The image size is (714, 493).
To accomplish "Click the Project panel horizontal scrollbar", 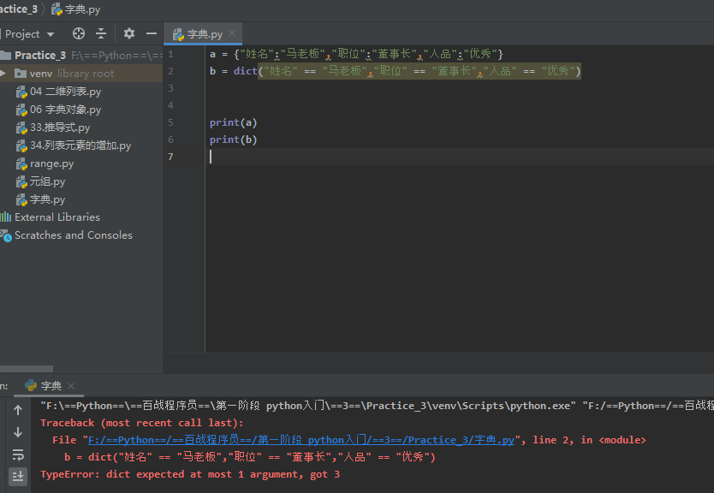I will pyautogui.click(x=27, y=369).
